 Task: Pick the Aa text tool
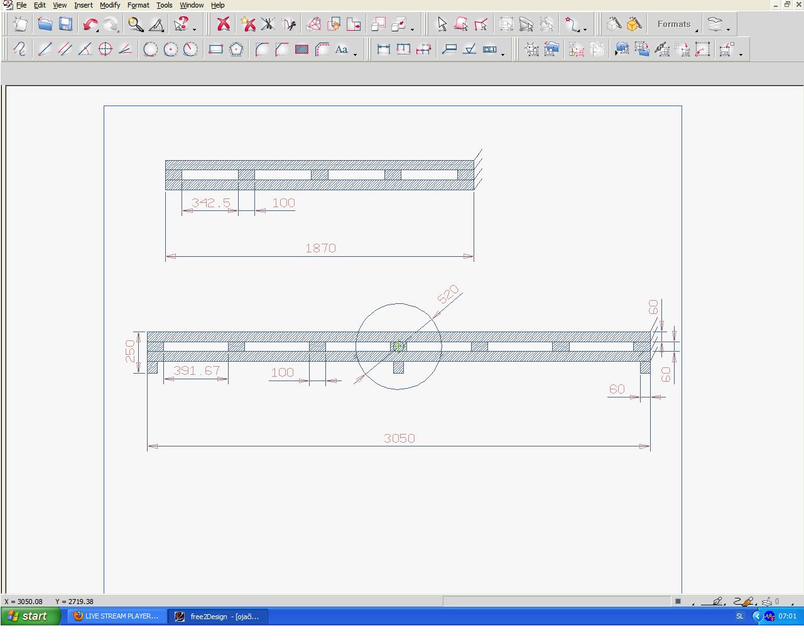(342, 49)
